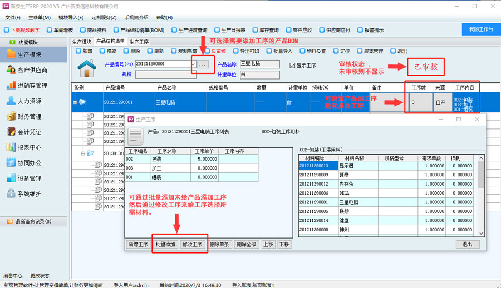Click 反审核 toolbar item
The height and width of the screenshot is (288, 501).
tap(215, 51)
